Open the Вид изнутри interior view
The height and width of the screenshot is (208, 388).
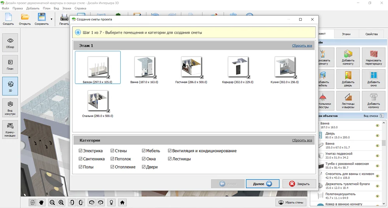point(10,108)
